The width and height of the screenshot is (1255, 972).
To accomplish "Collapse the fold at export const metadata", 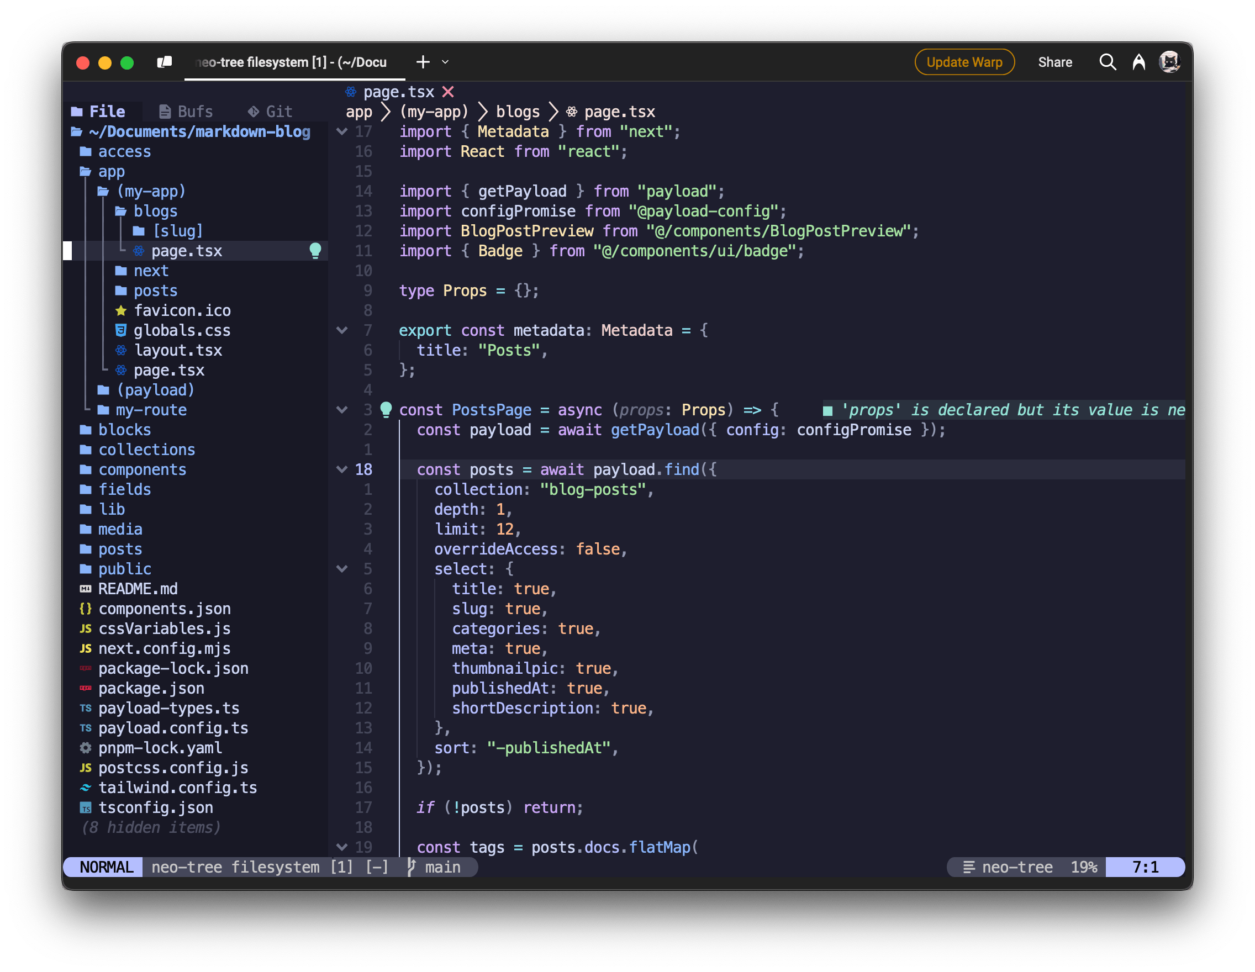I will tap(342, 330).
